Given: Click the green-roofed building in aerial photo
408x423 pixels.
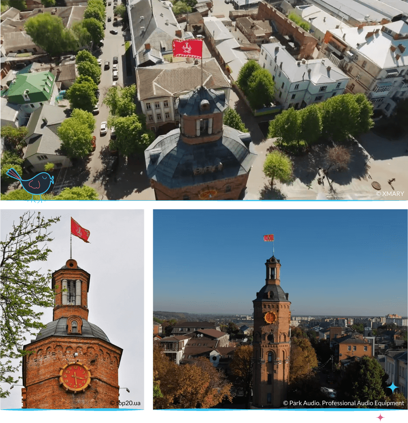Looking at the screenshot, I should 31,86.
